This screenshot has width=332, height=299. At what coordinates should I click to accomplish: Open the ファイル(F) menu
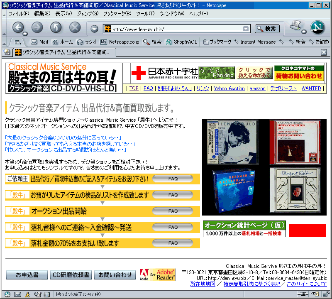19,14
